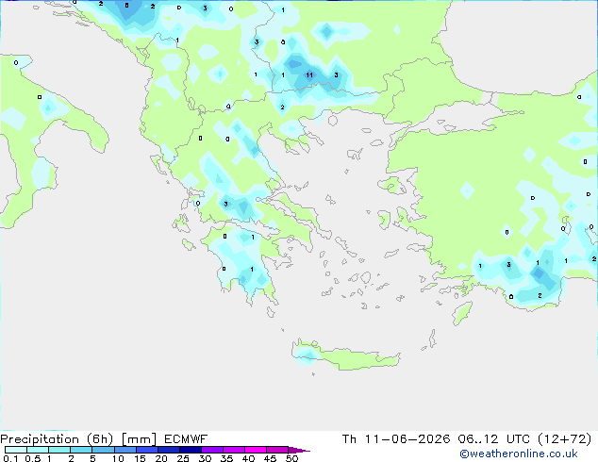Click the legend tick label "15"

point(140,458)
